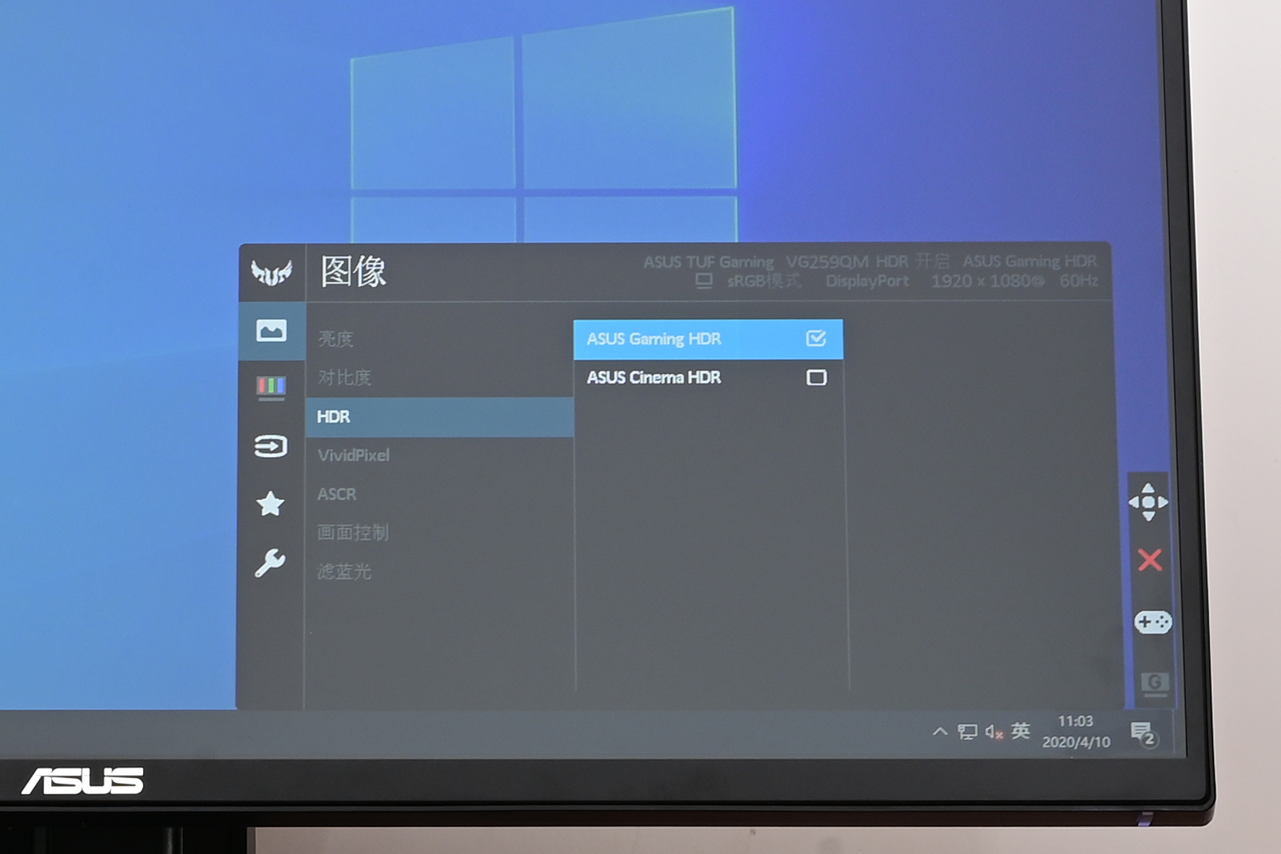Click the DisplayPort input status text

pyautogui.click(x=867, y=281)
